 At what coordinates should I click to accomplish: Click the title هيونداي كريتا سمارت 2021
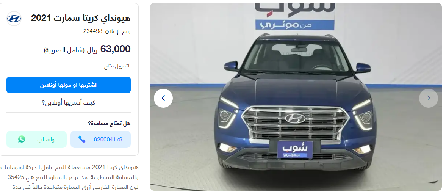click(81, 18)
